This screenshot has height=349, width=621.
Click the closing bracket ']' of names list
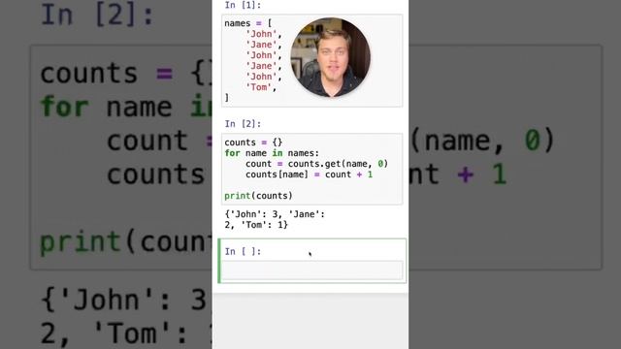pyautogui.click(x=227, y=98)
